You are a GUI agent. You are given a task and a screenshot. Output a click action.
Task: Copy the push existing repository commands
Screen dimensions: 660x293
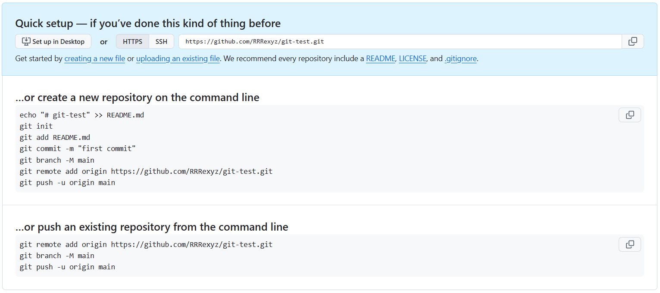pos(630,244)
